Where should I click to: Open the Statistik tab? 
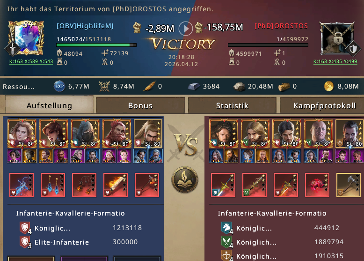pyautogui.click(x=232, y=105)
